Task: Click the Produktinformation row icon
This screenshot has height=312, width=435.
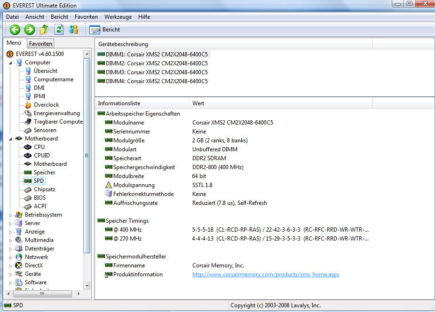Action: (109, 274)
